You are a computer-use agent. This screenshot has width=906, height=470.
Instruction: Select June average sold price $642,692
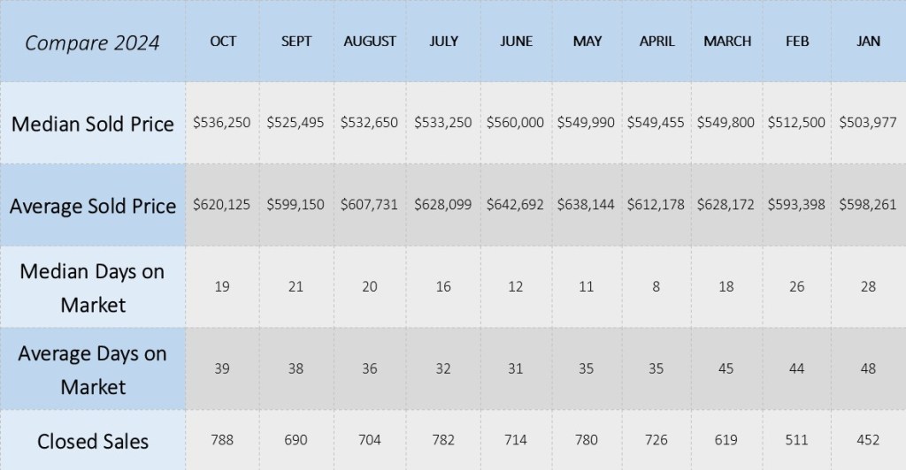(515, 205)
